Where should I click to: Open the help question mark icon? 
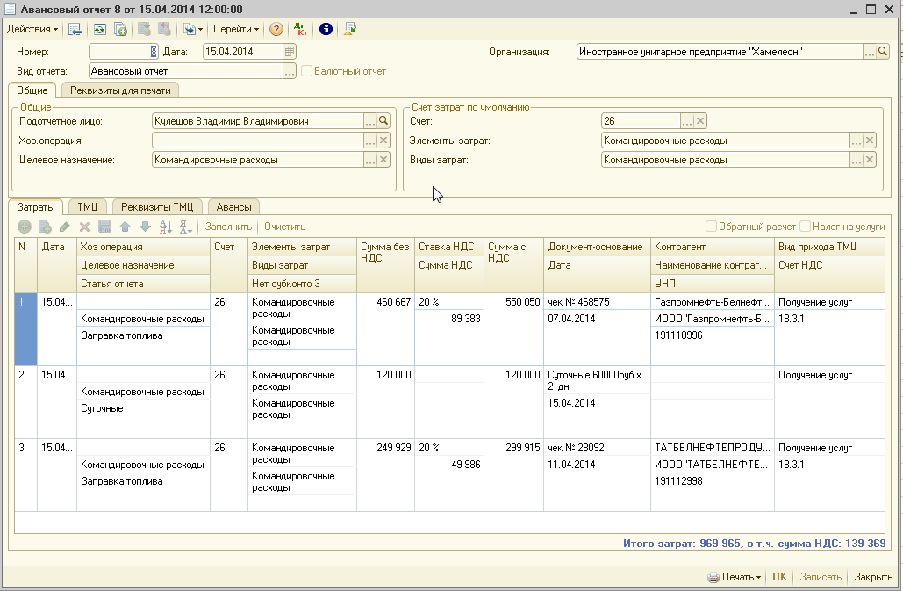[x=276, y=29]
